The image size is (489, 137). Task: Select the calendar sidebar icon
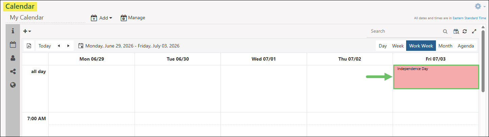(x=13, y=44)
